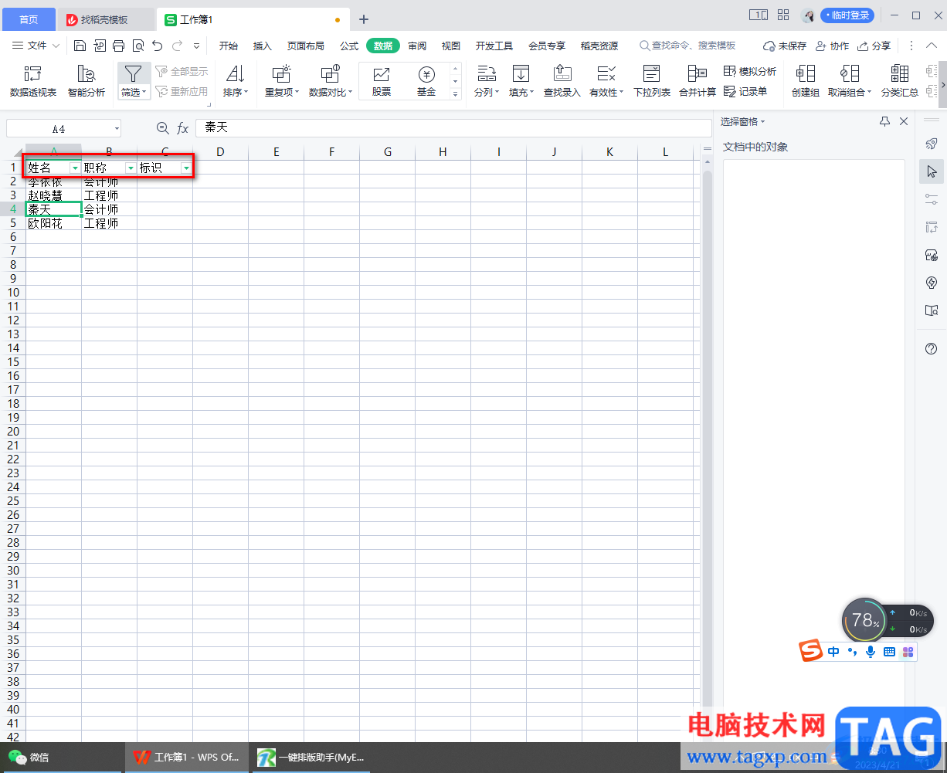Switch to 一键排版助手 in taskbar

pos(311,758)
